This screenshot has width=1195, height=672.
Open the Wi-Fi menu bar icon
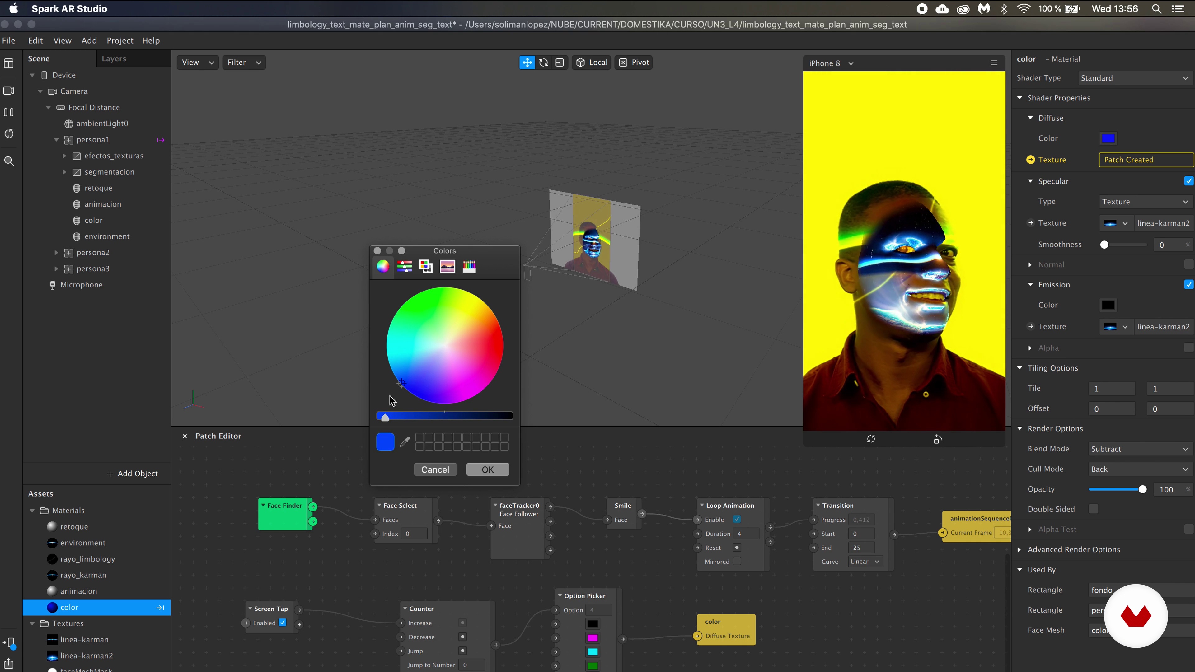pyautogui.click(x=1023, y=9)
